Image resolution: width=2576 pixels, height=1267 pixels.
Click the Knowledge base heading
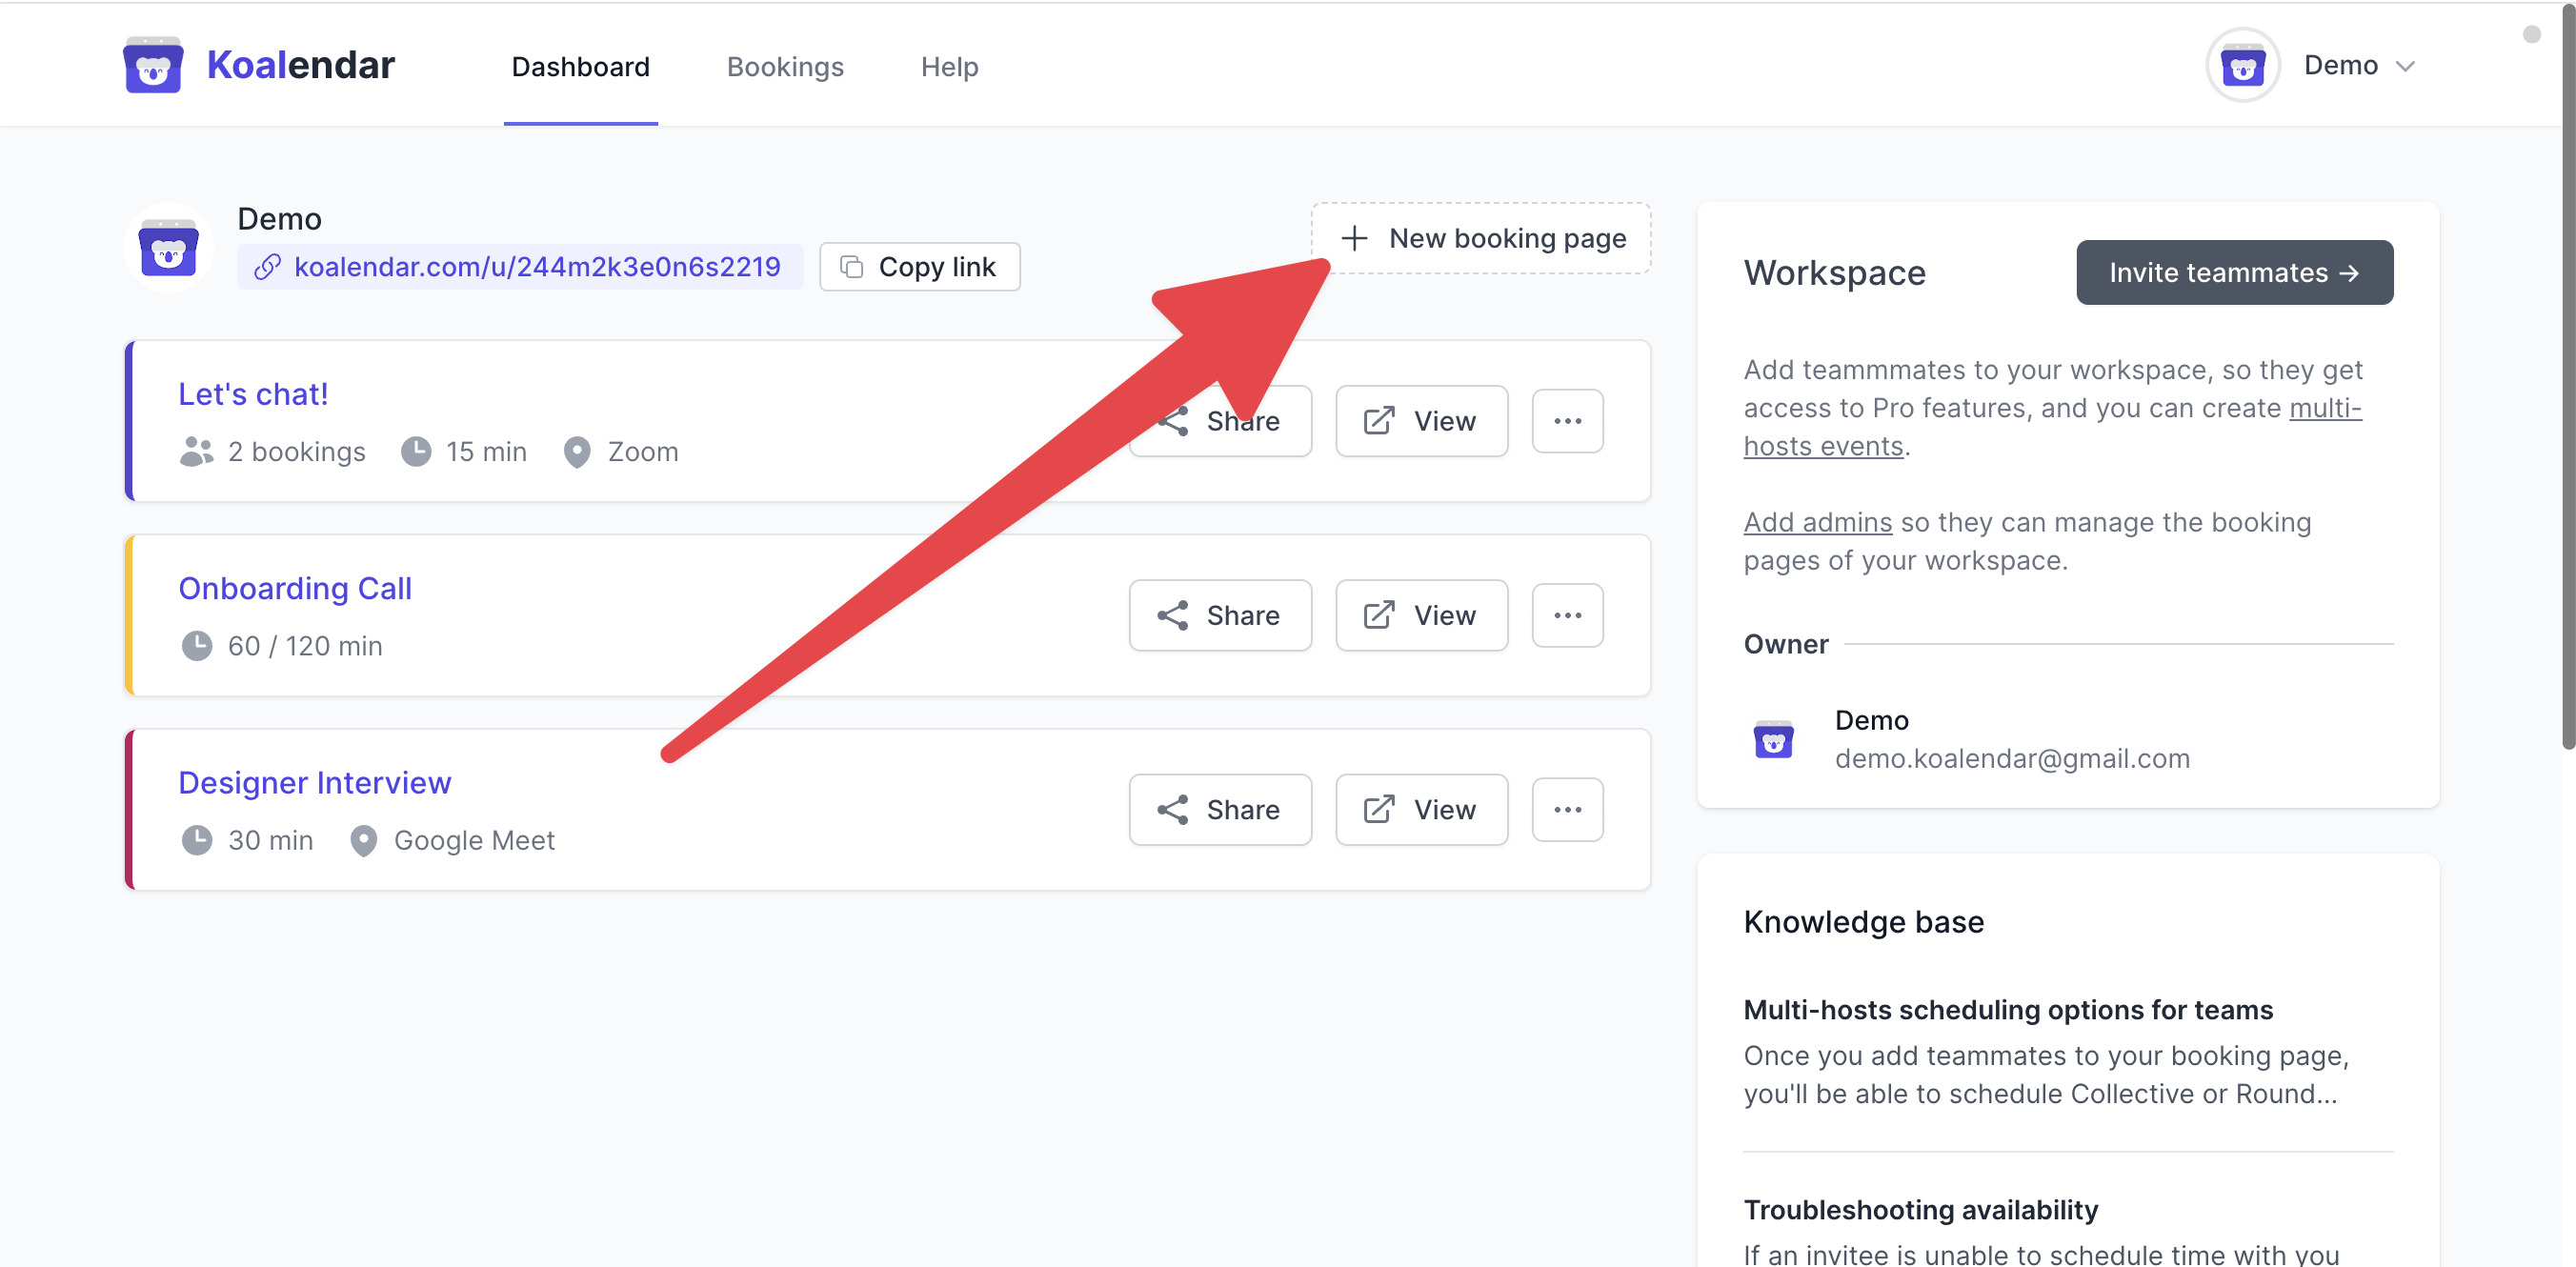[1863, 922]
